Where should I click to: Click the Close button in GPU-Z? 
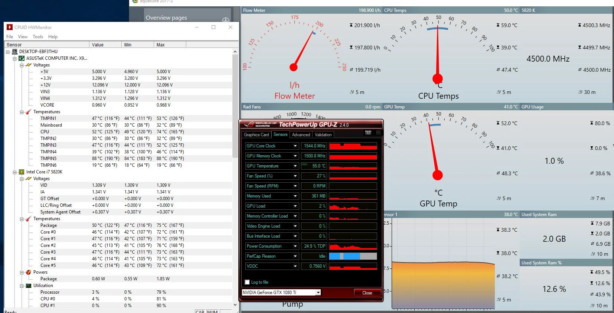pyautogui.click(x=367, y=293)
